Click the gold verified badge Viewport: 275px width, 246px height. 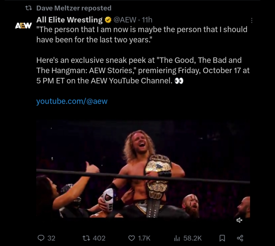click(x=108, y=20)
